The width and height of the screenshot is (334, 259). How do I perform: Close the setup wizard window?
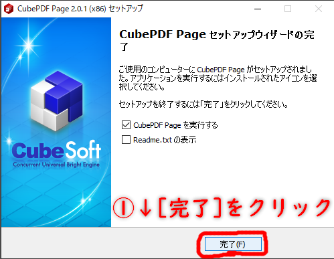tap(319, 9)
